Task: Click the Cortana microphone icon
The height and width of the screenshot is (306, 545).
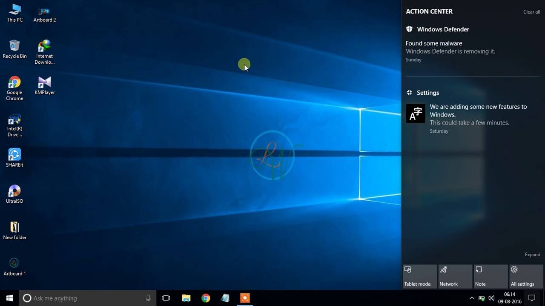Action: [148, 298]
